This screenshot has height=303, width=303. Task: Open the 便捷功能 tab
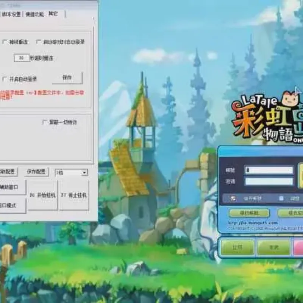(x=34, y=14)
